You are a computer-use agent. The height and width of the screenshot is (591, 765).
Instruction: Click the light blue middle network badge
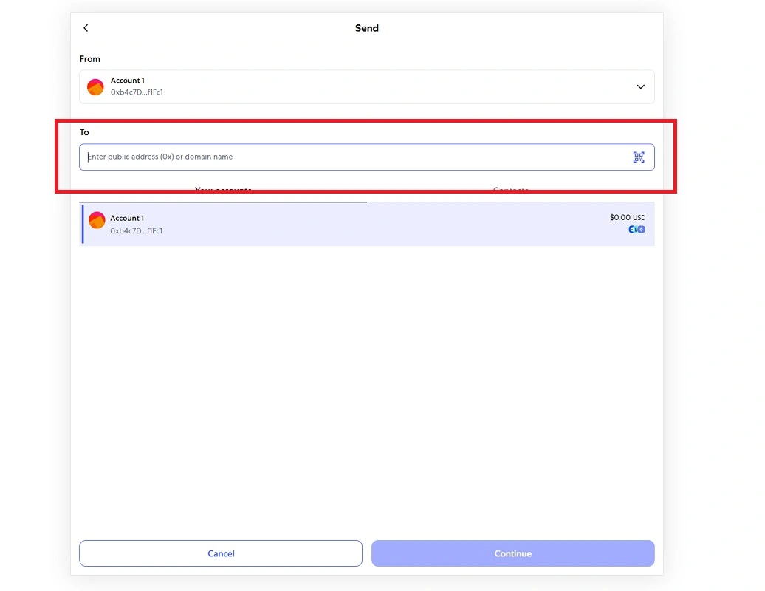coord(636,229)
